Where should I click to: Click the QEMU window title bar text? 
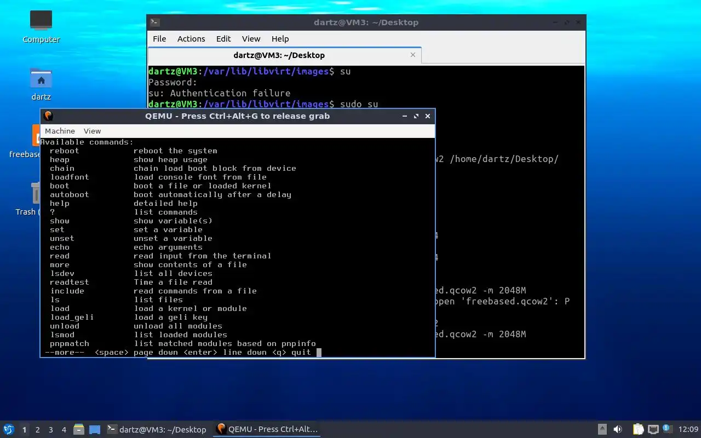point(237,116)
